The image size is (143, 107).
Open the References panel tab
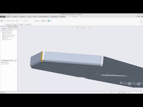pyautogui.click(x=8, y=25)
